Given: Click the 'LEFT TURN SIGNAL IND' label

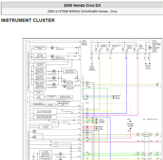Looking at the screenshot, I should (x=70, y=83).
